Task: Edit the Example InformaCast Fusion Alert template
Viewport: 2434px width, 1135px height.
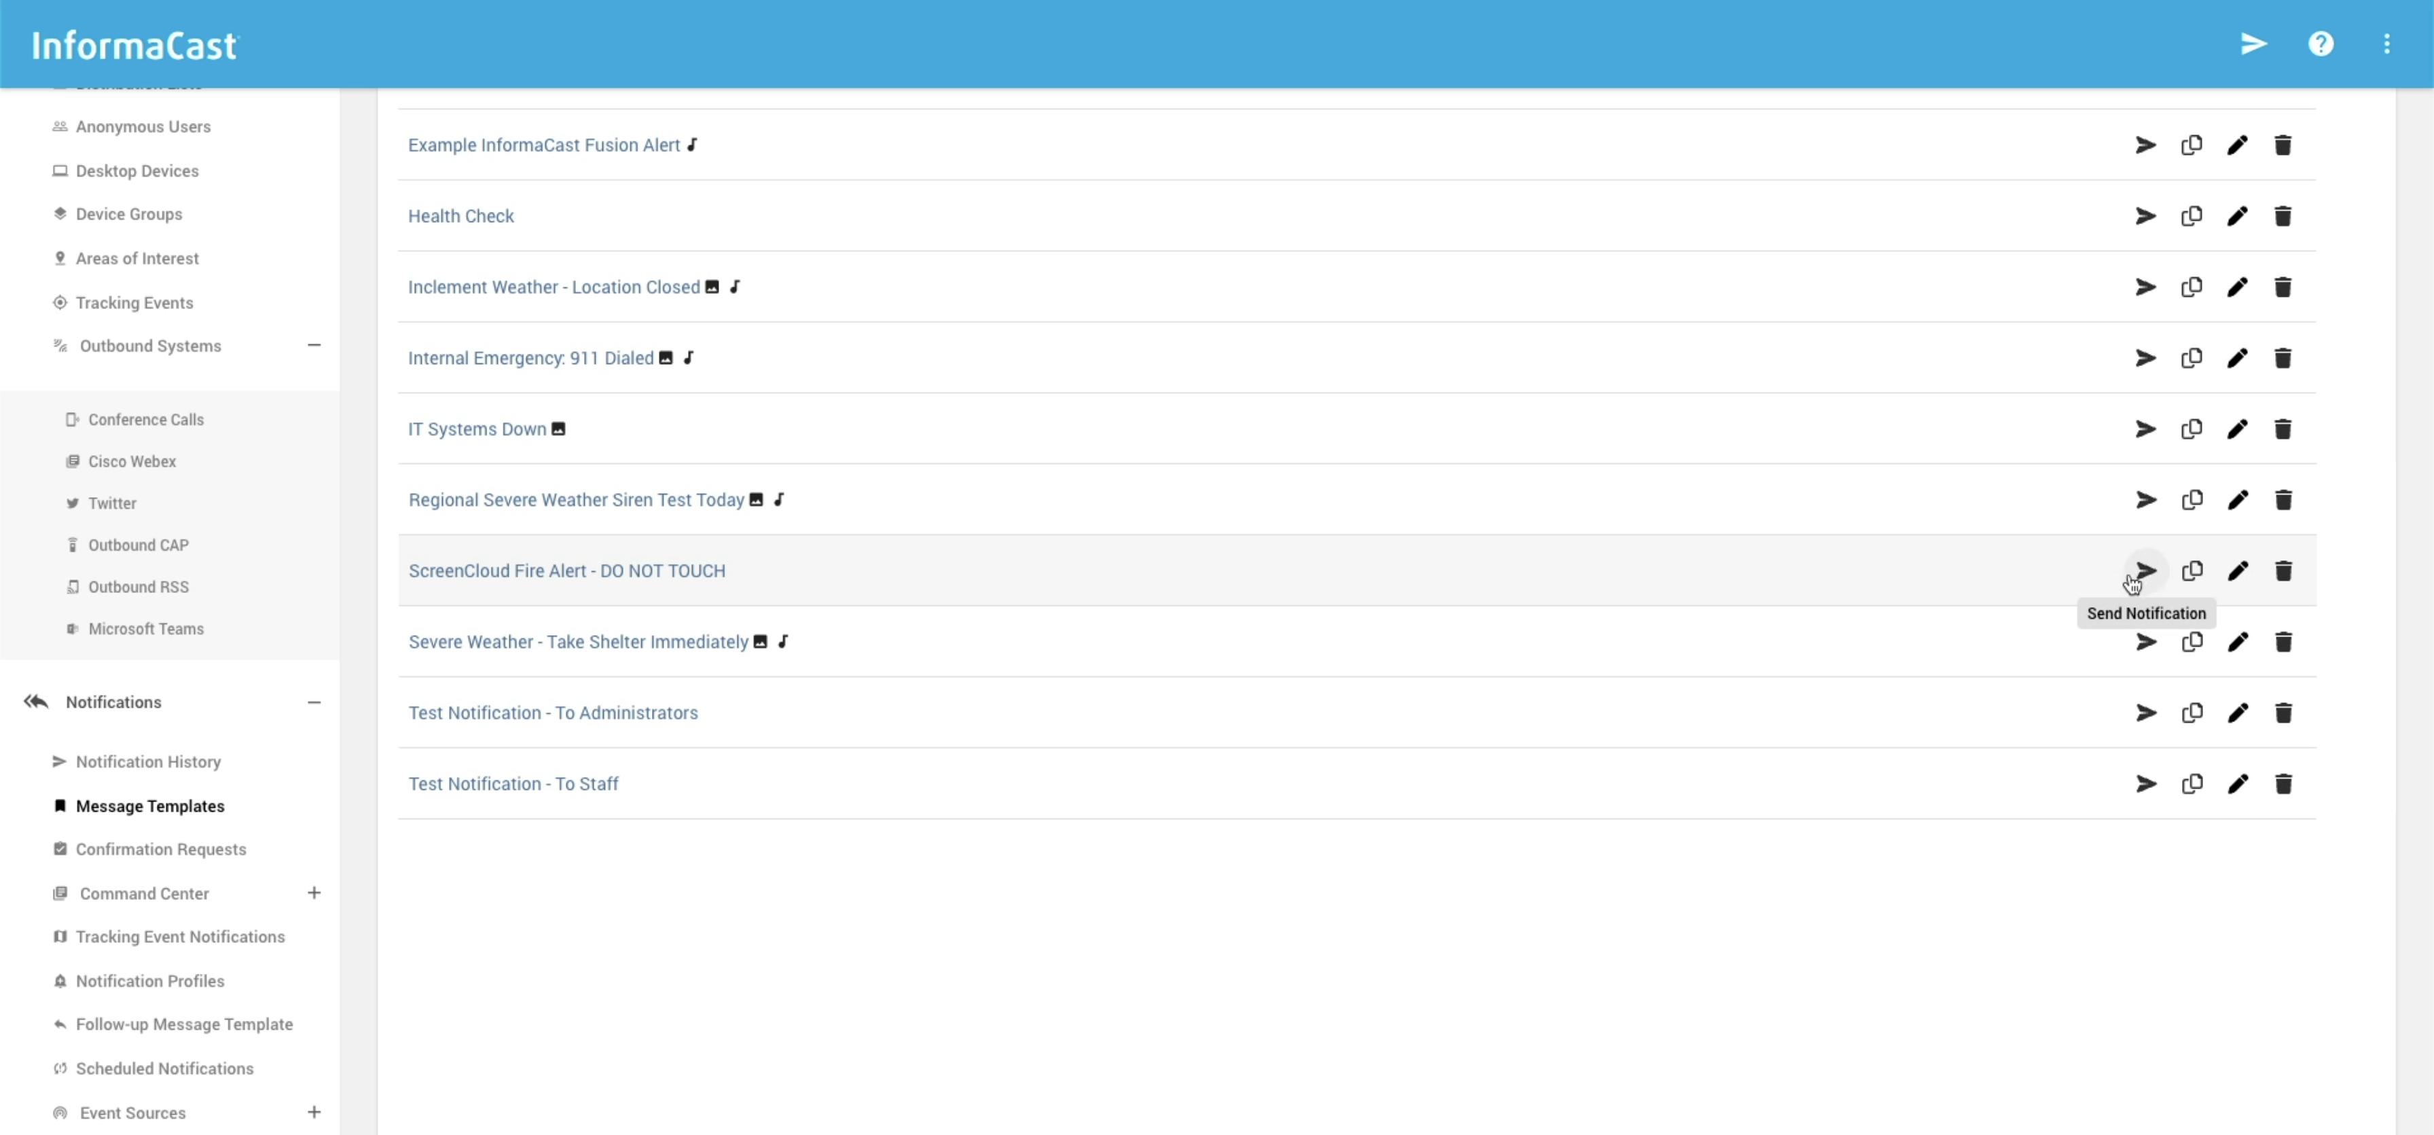Action: click(2236, 145)
